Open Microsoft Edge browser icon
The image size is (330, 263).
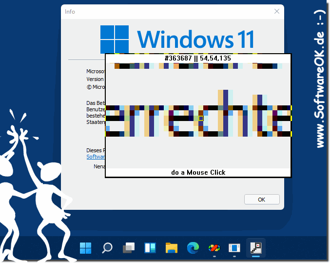tap(193, 248)
